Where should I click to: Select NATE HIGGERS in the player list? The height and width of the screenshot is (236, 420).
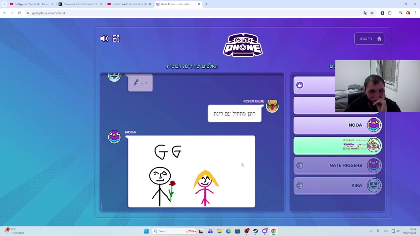coord(338,166)
